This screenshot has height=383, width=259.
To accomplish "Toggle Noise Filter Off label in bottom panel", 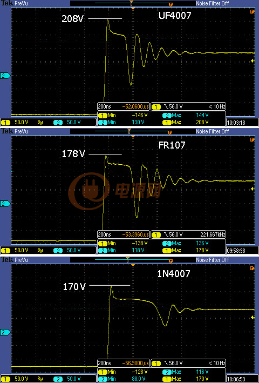I will 213,260.
